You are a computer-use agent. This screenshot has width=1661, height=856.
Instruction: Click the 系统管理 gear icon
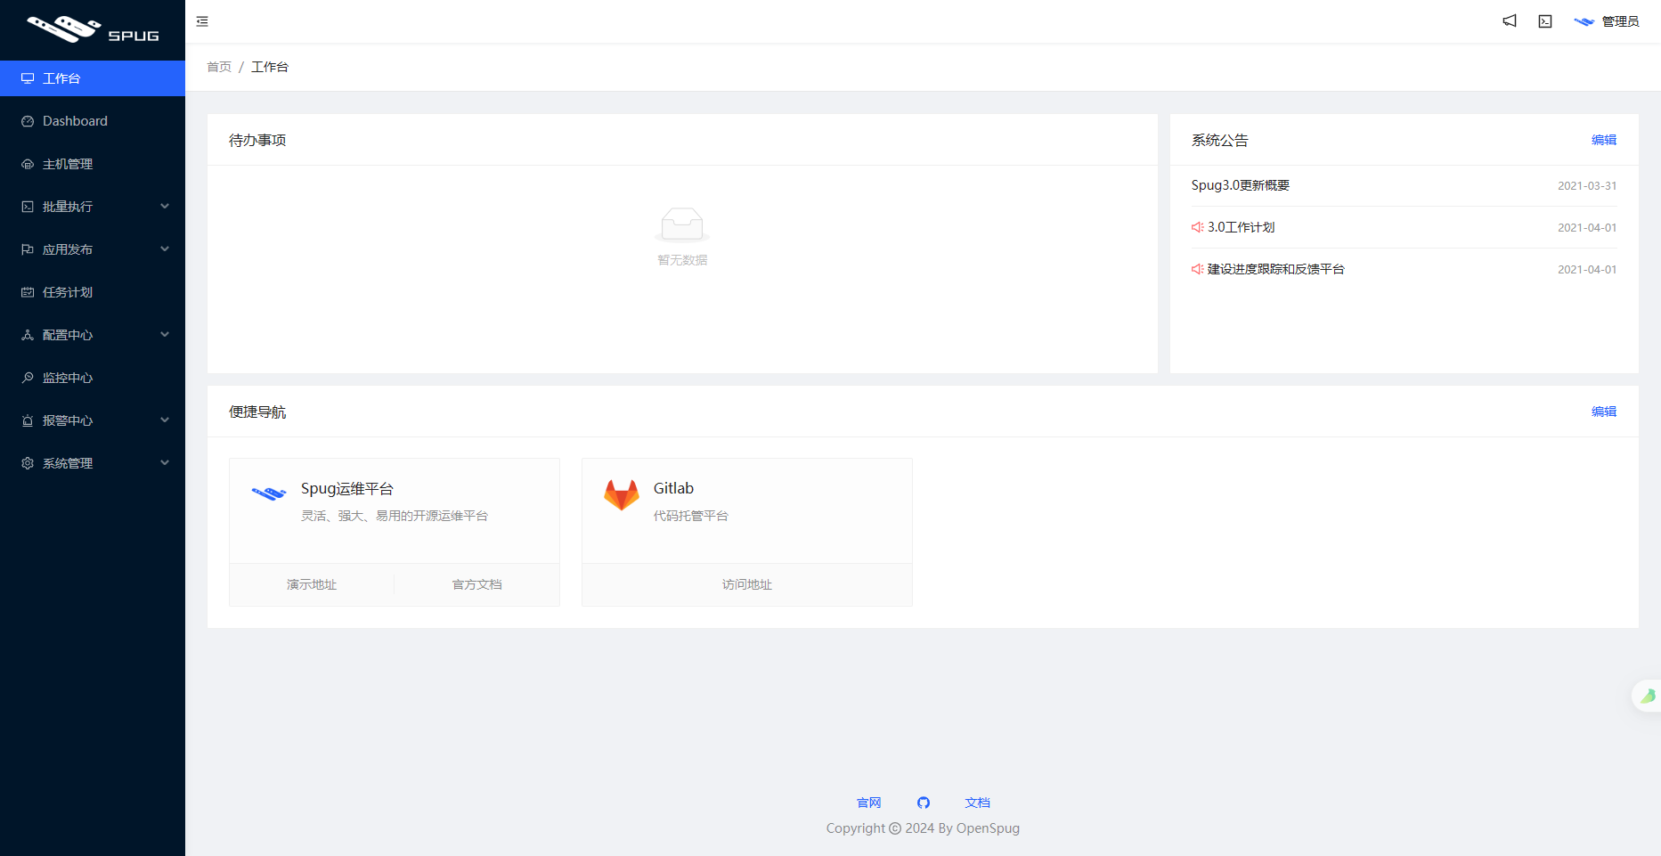(28, 463)
